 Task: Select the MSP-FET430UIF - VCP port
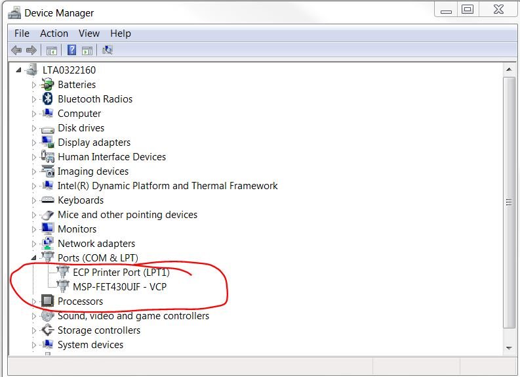(119, 286)
